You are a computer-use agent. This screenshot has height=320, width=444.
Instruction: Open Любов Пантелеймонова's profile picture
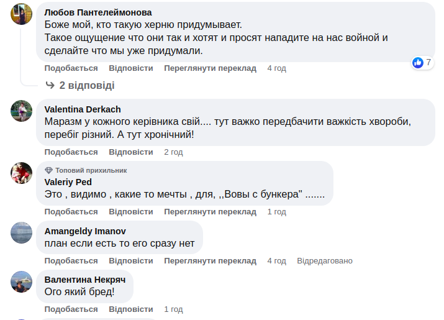click(22, 14)
